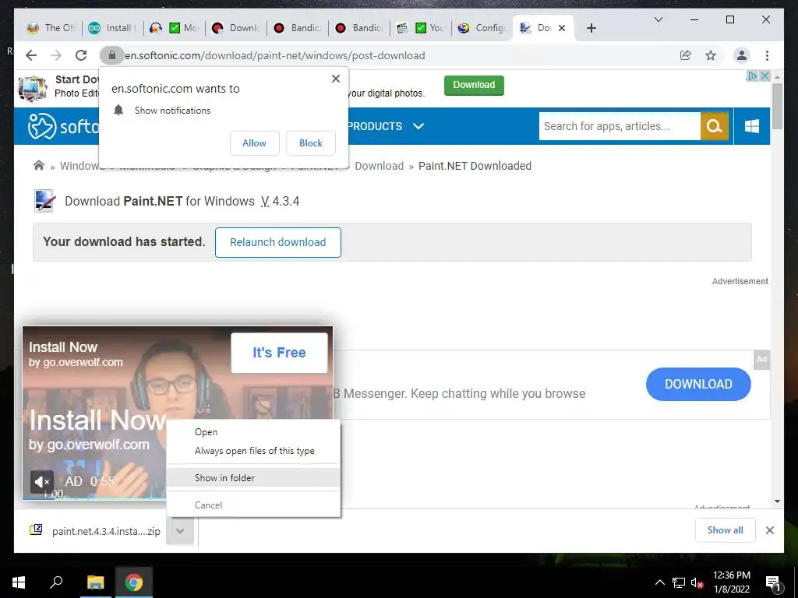798x598 pixels.
Task: Open the Download breadcrumb link
Action: pyautogui.click(x=380, y=166)
